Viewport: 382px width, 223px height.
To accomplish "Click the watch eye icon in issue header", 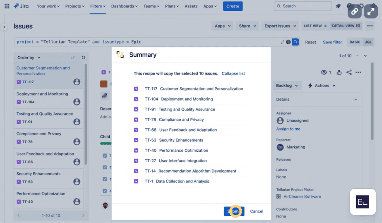I will pyautogui.click(x=324, y=72).
